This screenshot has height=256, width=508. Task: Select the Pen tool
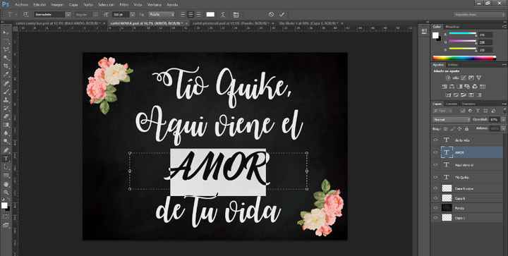click(x=6, y=150)
